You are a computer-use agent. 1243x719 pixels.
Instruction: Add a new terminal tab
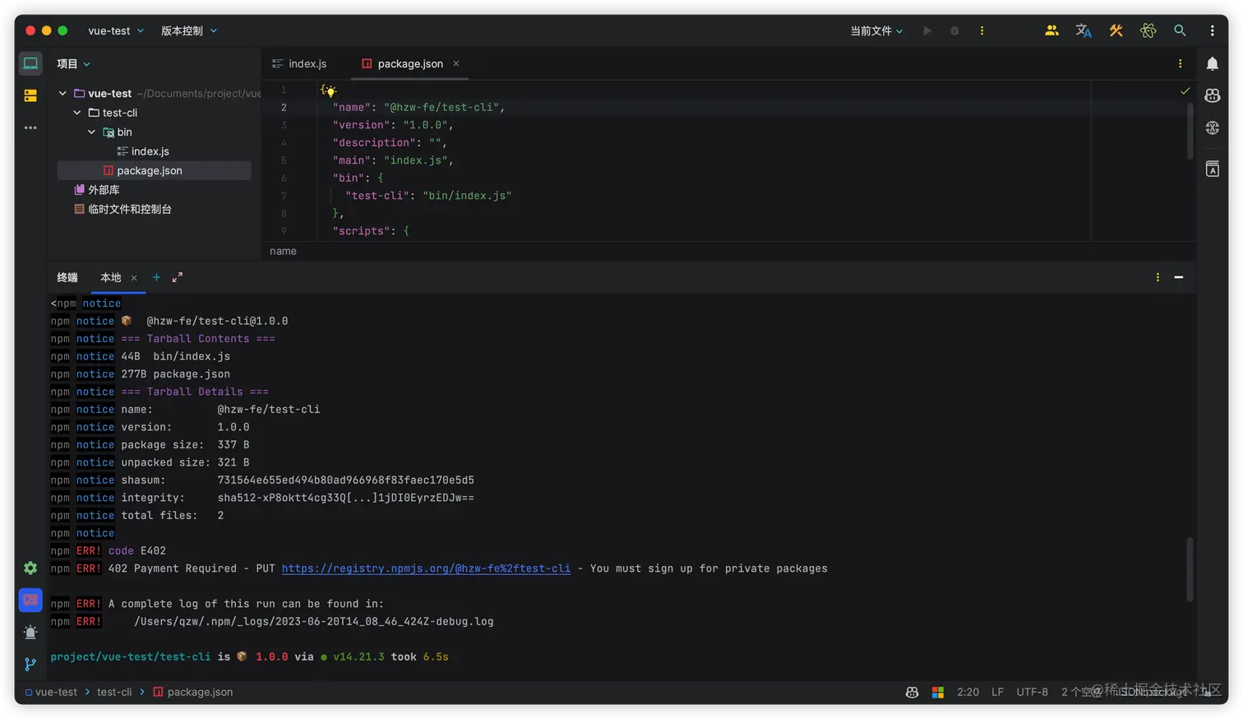coord(156,277)
